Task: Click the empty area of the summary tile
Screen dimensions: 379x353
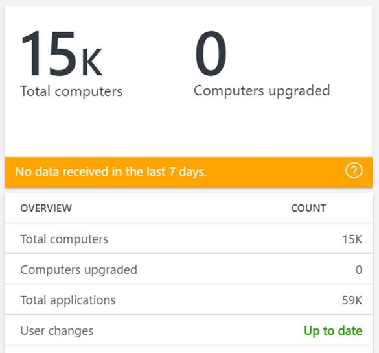Action: (x=189, y=128)
